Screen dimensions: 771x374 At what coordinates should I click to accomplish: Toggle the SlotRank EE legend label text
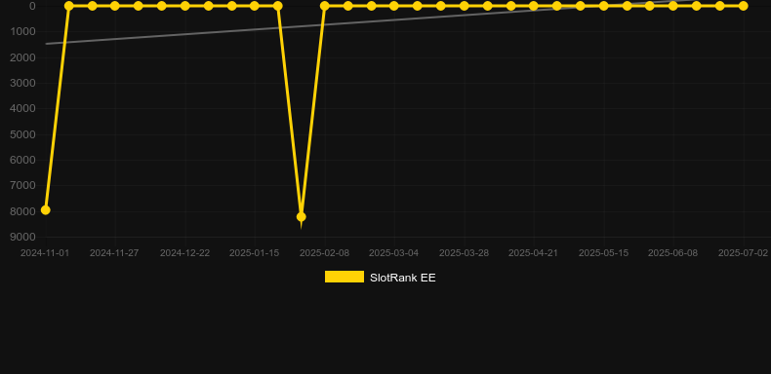pos(403,278)
